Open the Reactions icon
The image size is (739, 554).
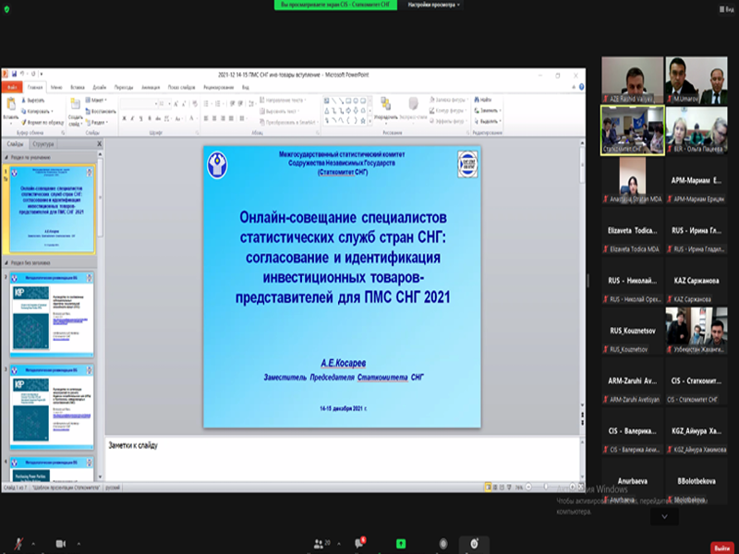coord(475,543)
